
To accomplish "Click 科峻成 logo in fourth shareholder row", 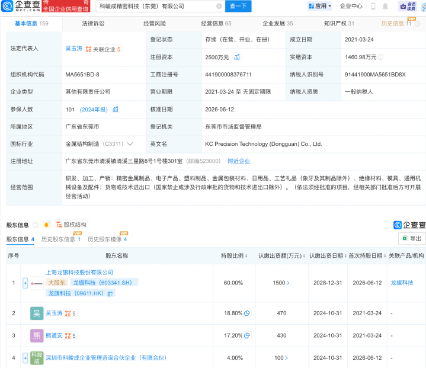I will coord(37,358).
